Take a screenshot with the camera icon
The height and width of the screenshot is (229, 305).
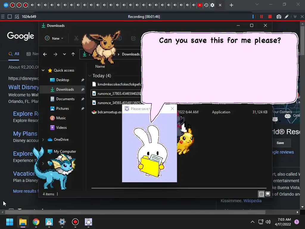point(279,17)
